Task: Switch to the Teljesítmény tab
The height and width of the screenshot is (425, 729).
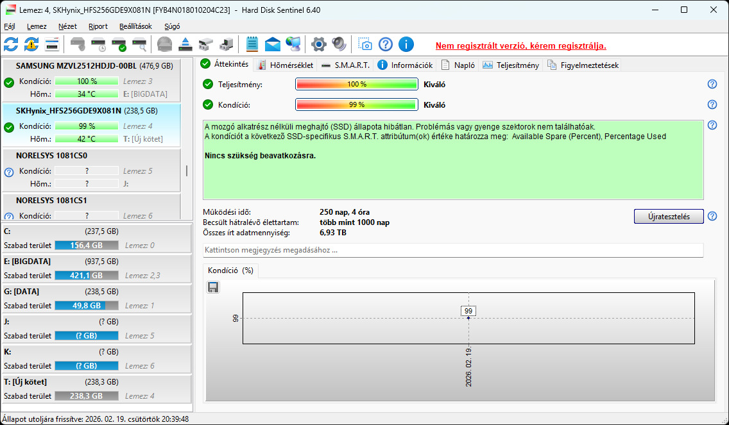Action: click(x=511, y=65)
